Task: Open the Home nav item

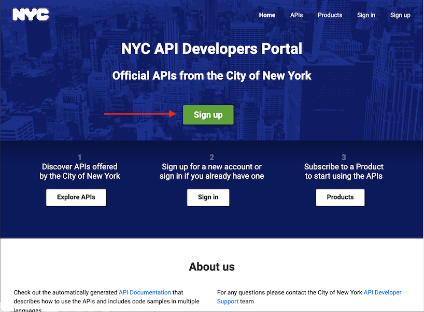Action: coord(267,15)
